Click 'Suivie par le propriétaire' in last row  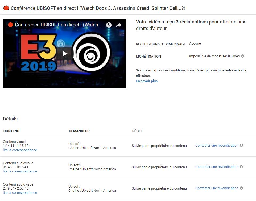pos(159,188)
